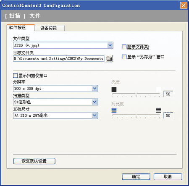The width and height of the screenshot is (189, 186).
Task: Click the browse folder icon beside destination path
Action: (109, 58)
